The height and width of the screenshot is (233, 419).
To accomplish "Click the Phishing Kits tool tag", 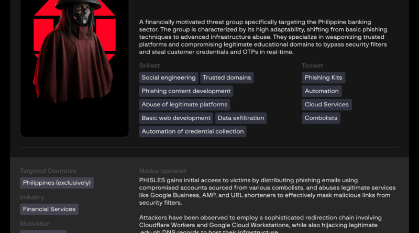I will click(x=323, y=77).
